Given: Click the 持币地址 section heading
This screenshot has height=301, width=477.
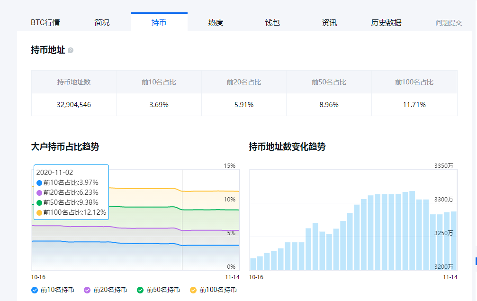Looking at the screenshot, I should click(x=48, y=50).
